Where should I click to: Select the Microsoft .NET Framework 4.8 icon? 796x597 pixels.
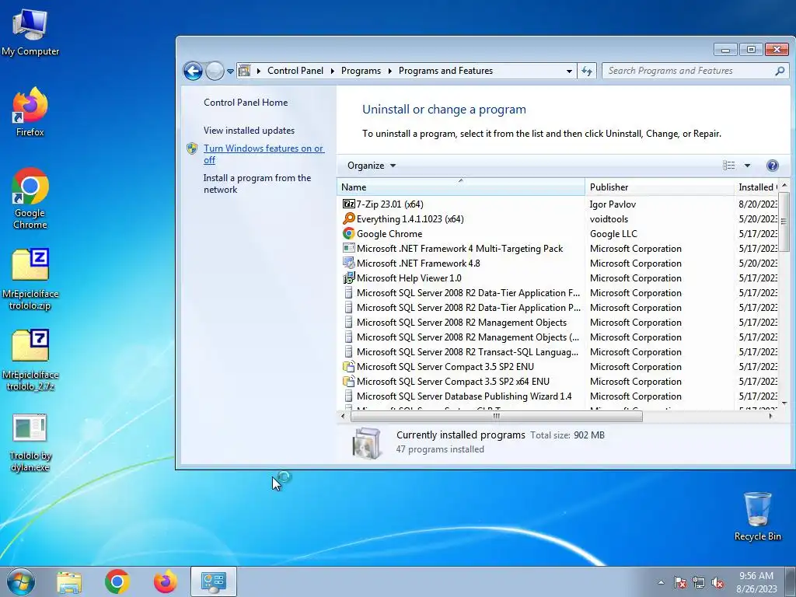348,263
